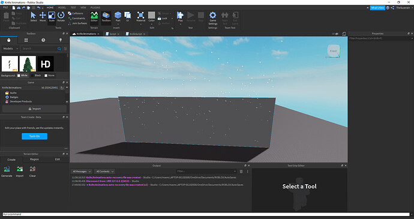Viewport: 414px width, 219px height.
Task: Click the Import button in Game panel
Action: pos(34,109)
